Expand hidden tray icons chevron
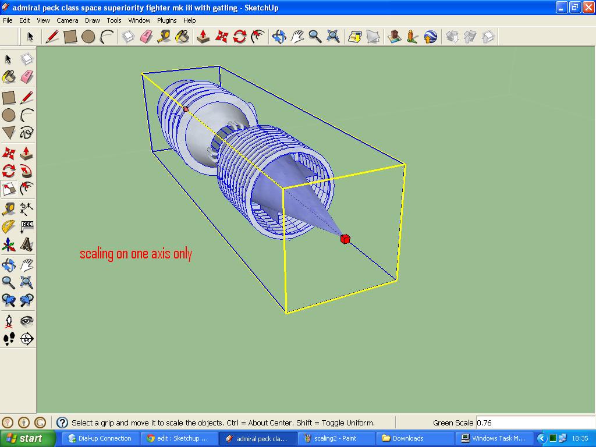The height and width of the screenshot is (447, 596). pyautogui.click(x=542, y=438)
